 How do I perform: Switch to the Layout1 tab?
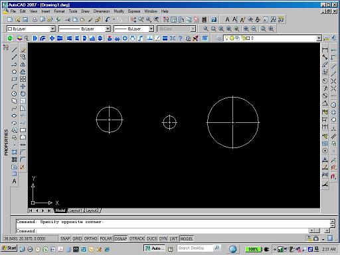tap(76, 211)
